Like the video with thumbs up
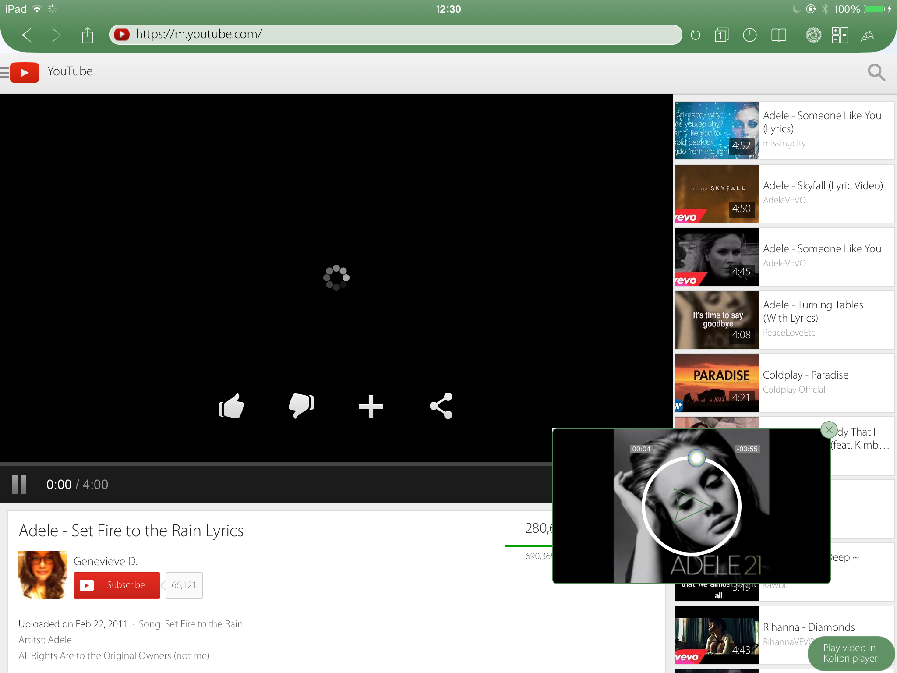897x673 pixels. point(231,406)
